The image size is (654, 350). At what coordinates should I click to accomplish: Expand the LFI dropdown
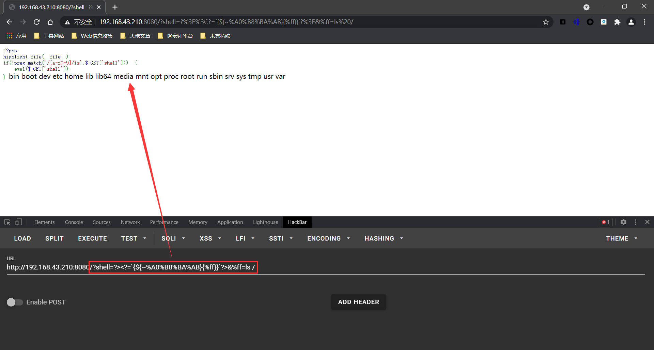pos(245,239)
